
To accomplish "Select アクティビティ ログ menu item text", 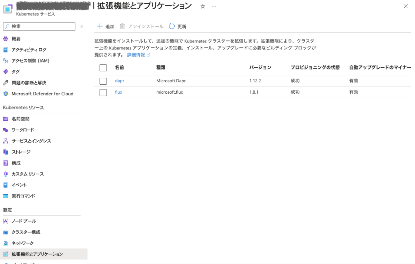I will (29, 50).
